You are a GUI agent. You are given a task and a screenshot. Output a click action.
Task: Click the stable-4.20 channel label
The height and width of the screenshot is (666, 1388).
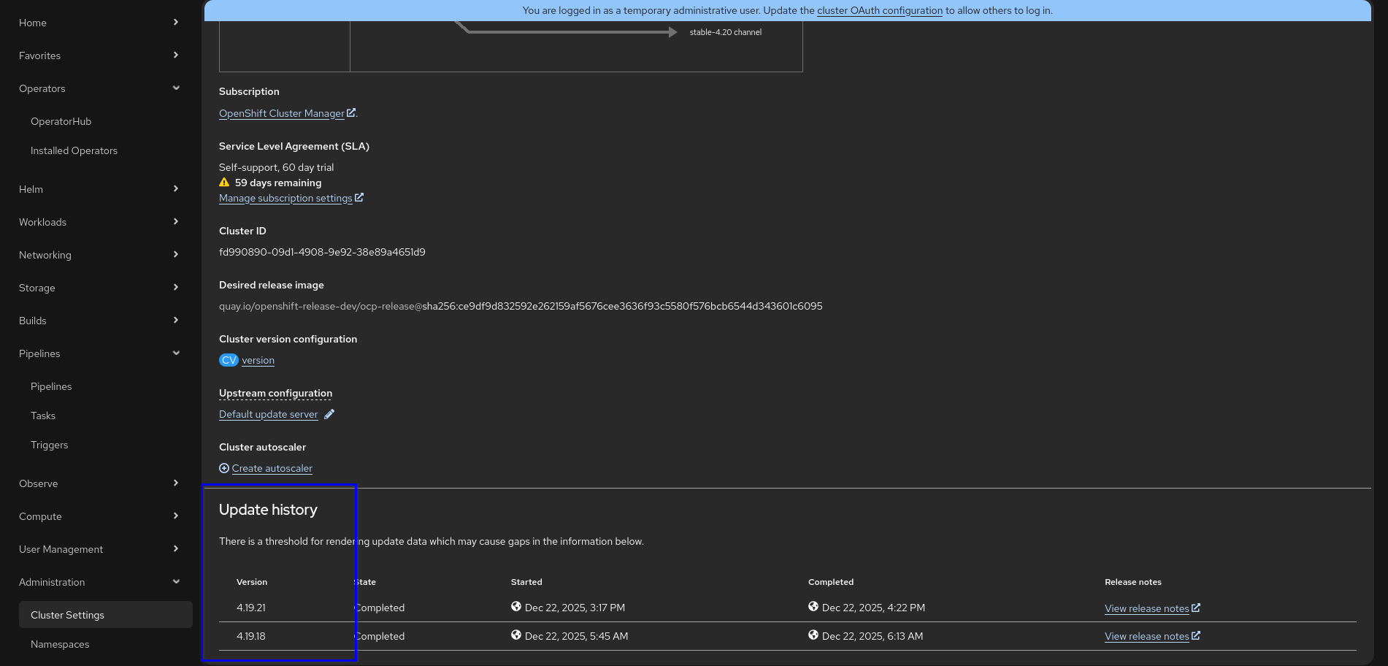pos(726,32)
